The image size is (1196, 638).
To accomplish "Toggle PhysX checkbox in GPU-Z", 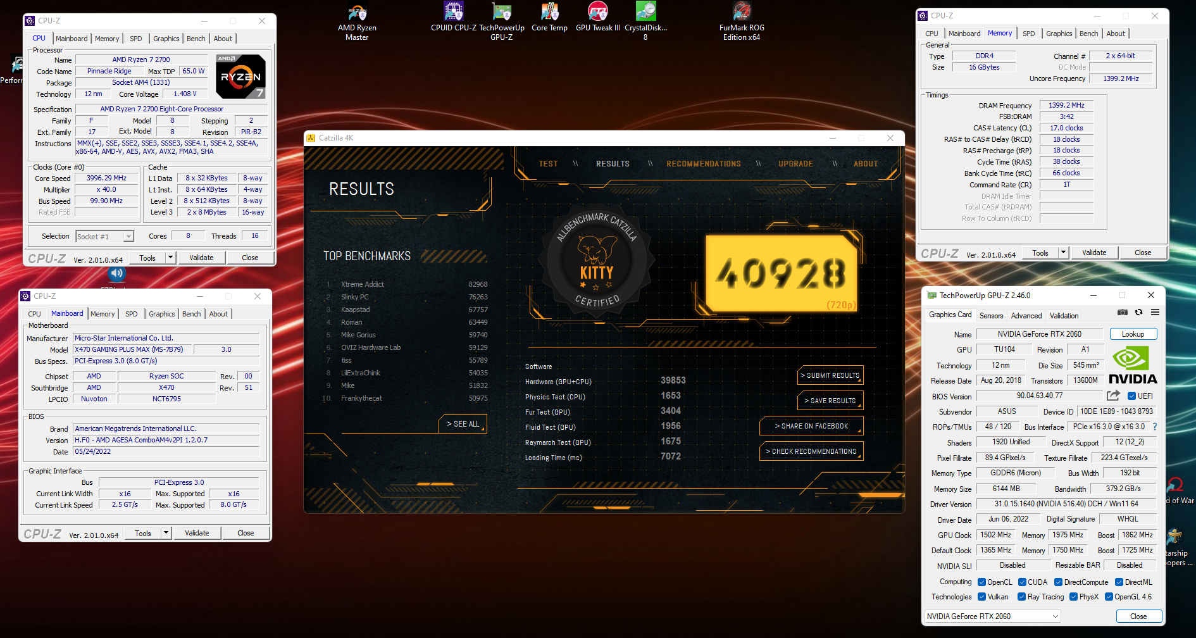I will click(x=1073, y=597).
